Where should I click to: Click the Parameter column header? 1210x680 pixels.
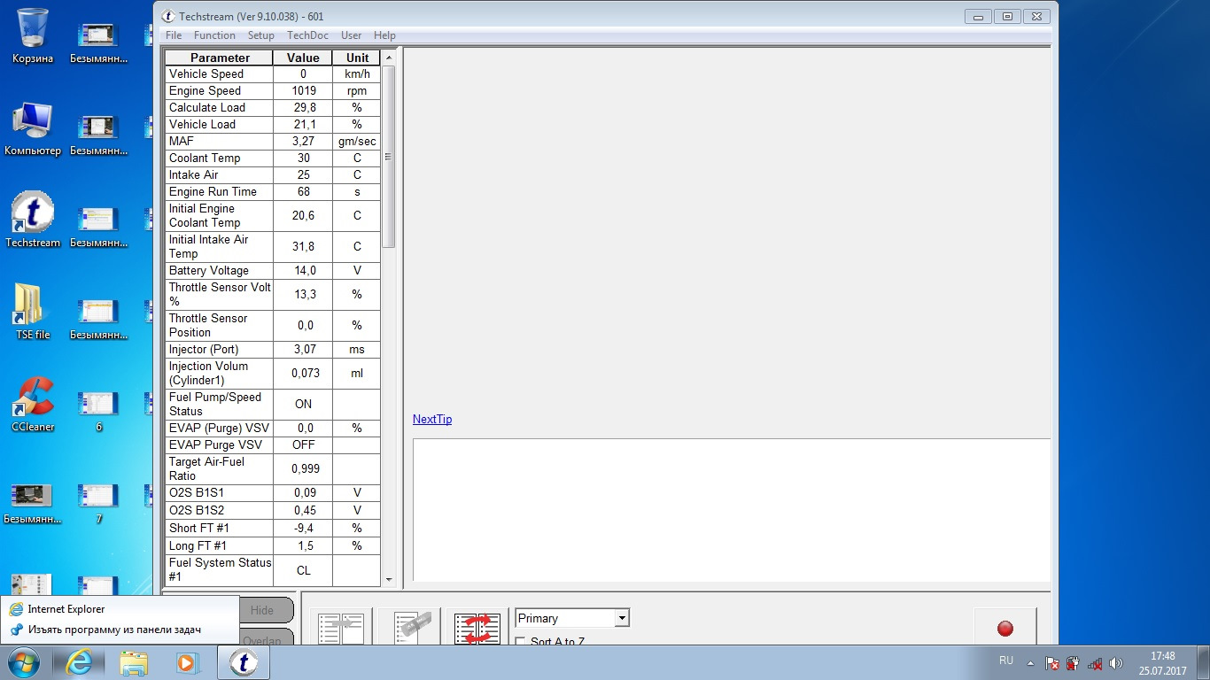220,58
